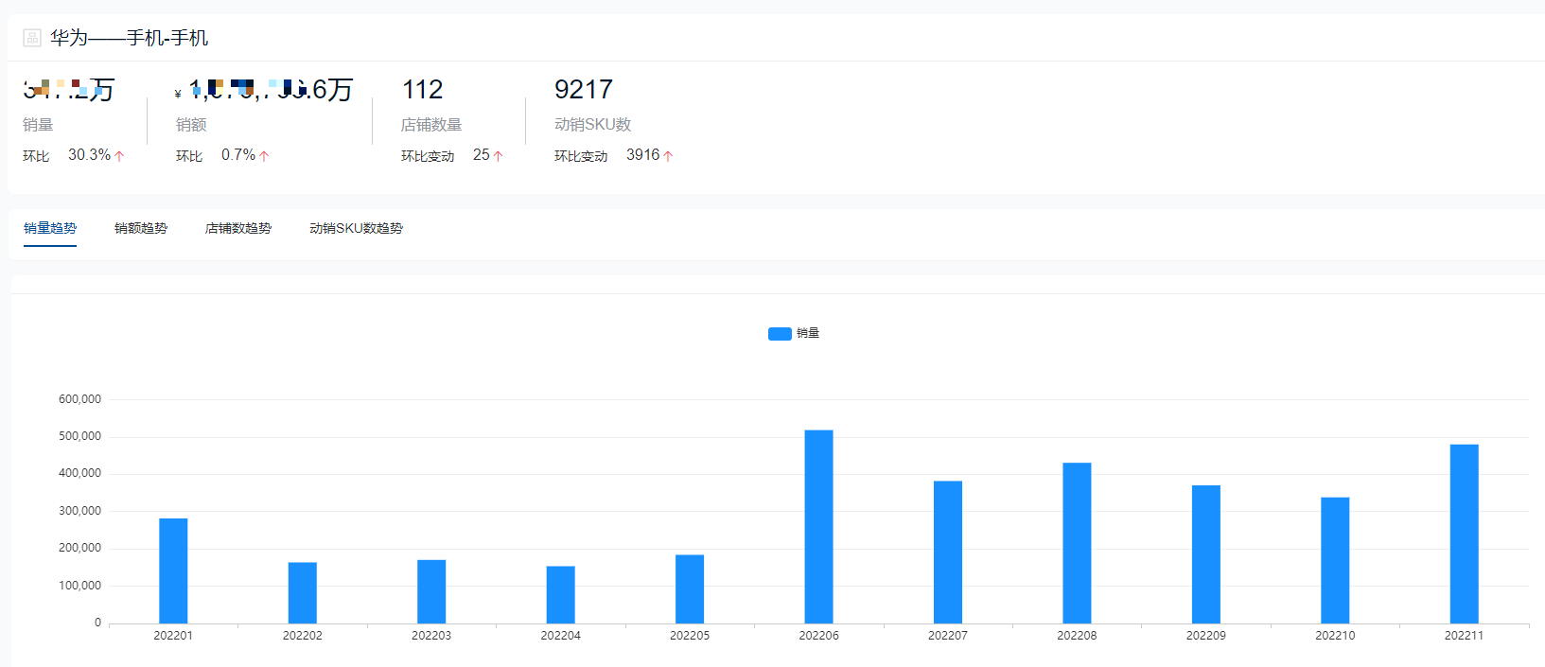1545x667 pixels.
Task: Click the 华为——手机-手机 title
Action: [x=130, y=38]
